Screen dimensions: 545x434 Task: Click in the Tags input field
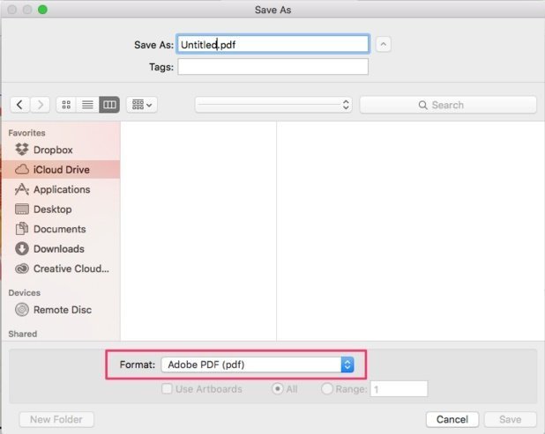[272, 67]
